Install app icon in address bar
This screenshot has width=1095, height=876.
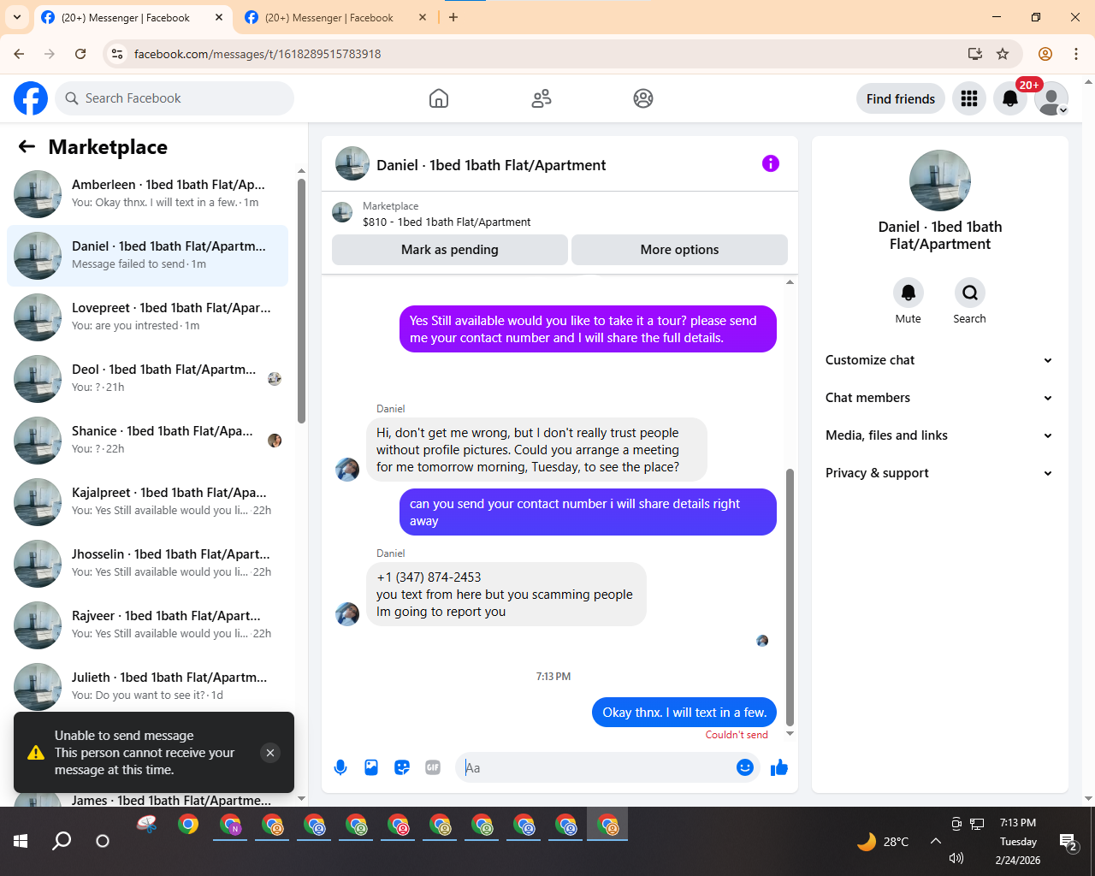click(975, 54)
